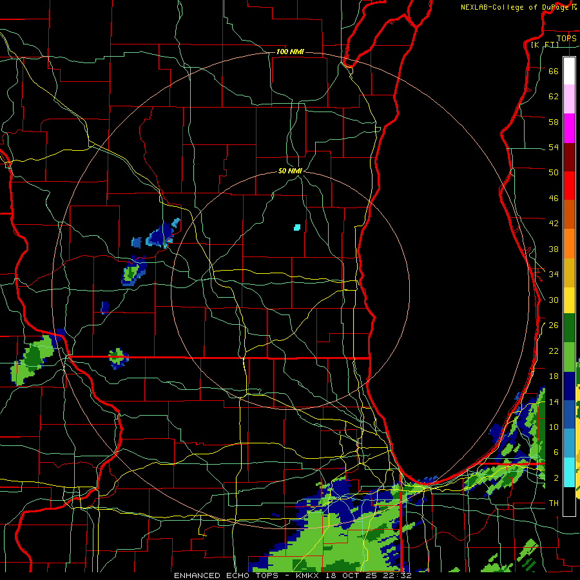Click the legend value "54"
This screenshot has height=580, width=580.
pyautogui.click(x=554, y=147)
